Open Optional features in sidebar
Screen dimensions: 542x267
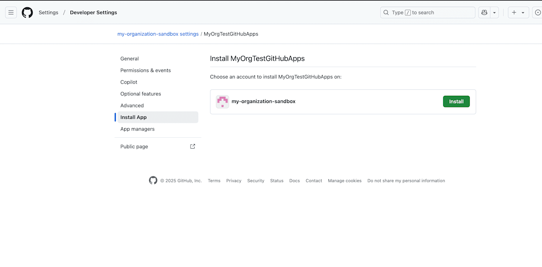(x=158, y=94)
